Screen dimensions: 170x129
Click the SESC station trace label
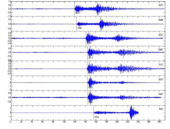(x=161, y=35)
